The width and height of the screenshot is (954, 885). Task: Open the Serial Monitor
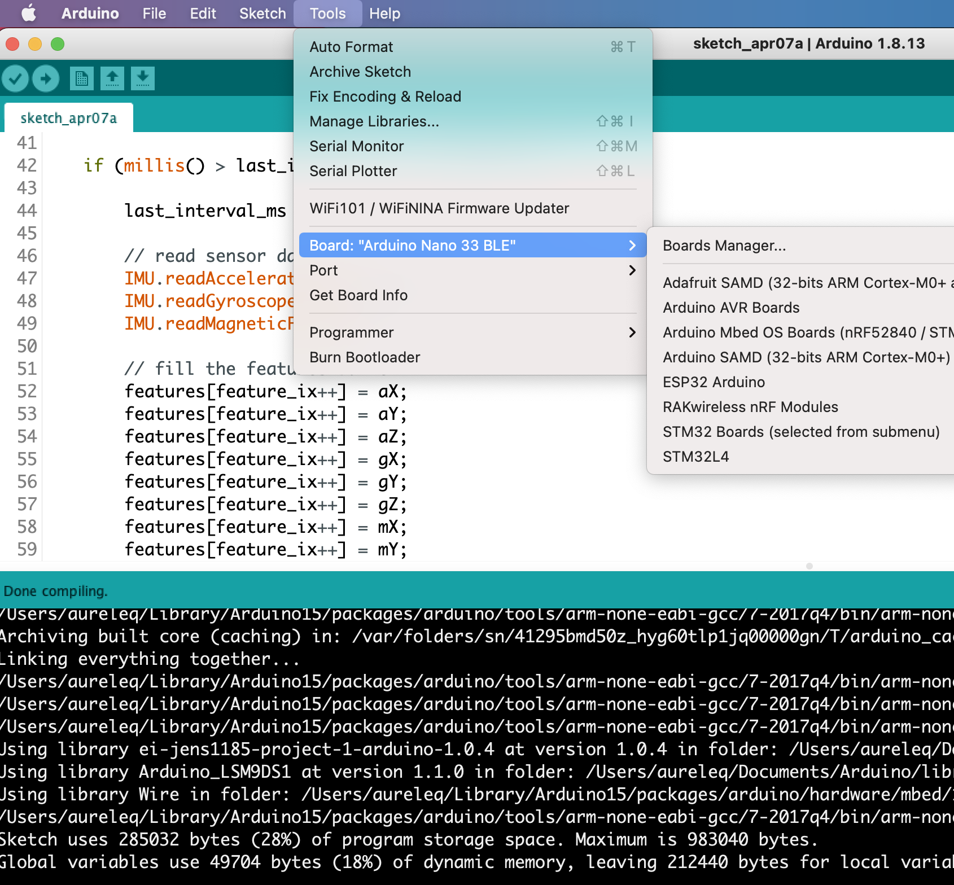[x=473, y=146]
